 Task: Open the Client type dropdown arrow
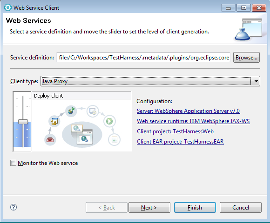[x=256, y=81]
